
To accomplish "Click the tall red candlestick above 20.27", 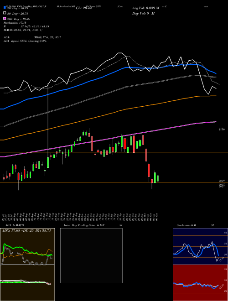I will [x=149, y=170].
